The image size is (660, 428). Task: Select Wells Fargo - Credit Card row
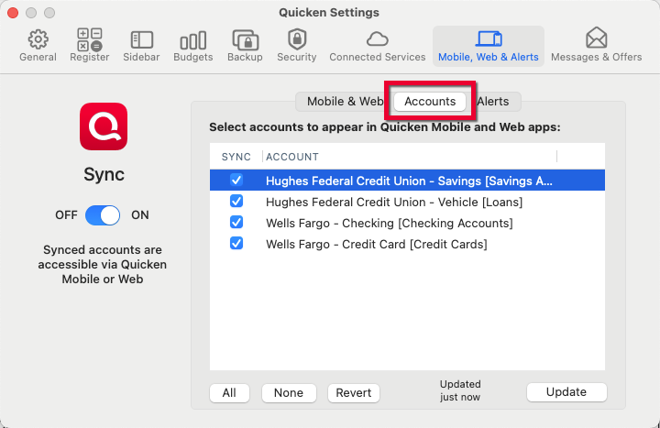coord(407,244)
